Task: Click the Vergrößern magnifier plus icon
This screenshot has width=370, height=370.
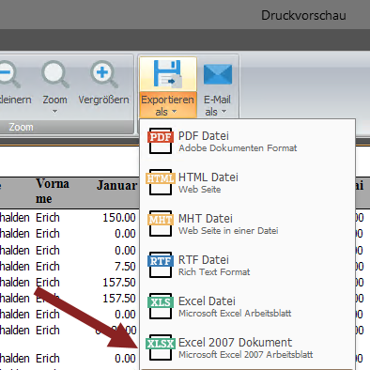Action: [104, 74]
